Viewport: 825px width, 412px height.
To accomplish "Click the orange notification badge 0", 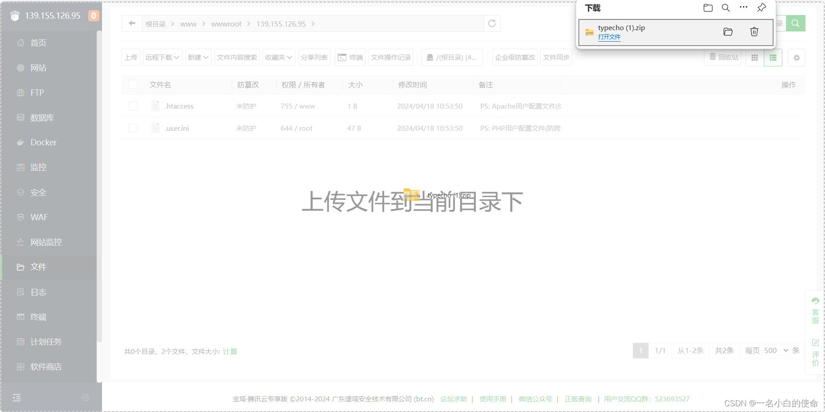I will coord(94,16).
